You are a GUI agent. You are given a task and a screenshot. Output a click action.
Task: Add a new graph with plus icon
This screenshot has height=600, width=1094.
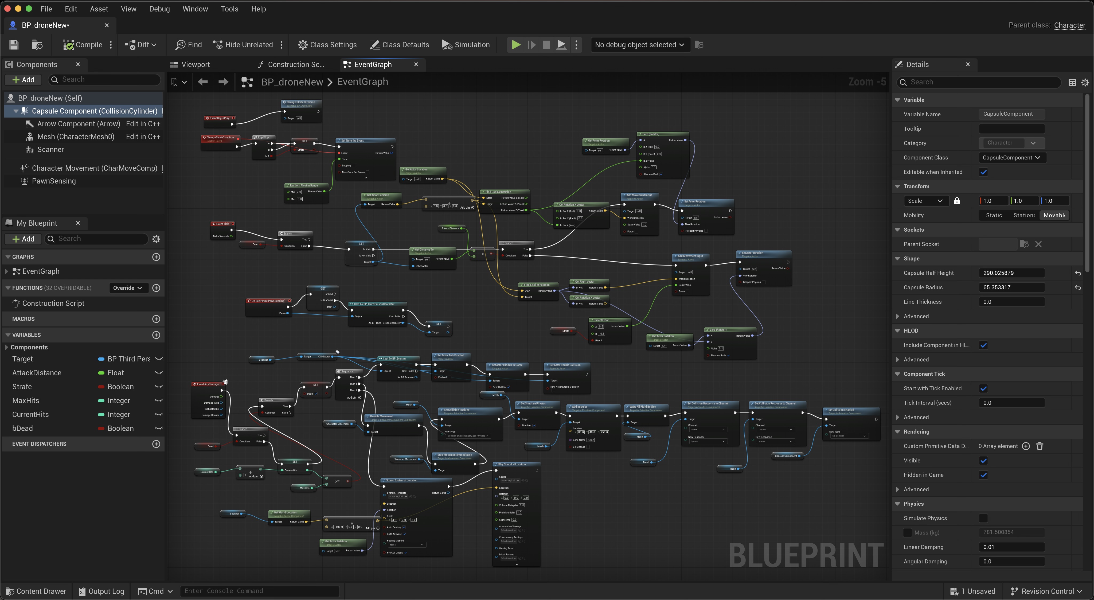(156, 257)
